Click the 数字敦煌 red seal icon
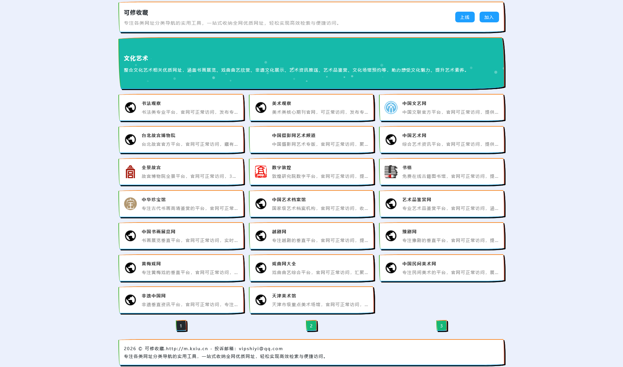 point(261,172)
